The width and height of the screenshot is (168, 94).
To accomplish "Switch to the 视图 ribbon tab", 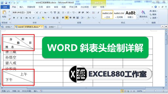I will click(x=64, y=7).
